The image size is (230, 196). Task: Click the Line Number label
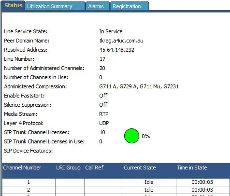[19, 59]
